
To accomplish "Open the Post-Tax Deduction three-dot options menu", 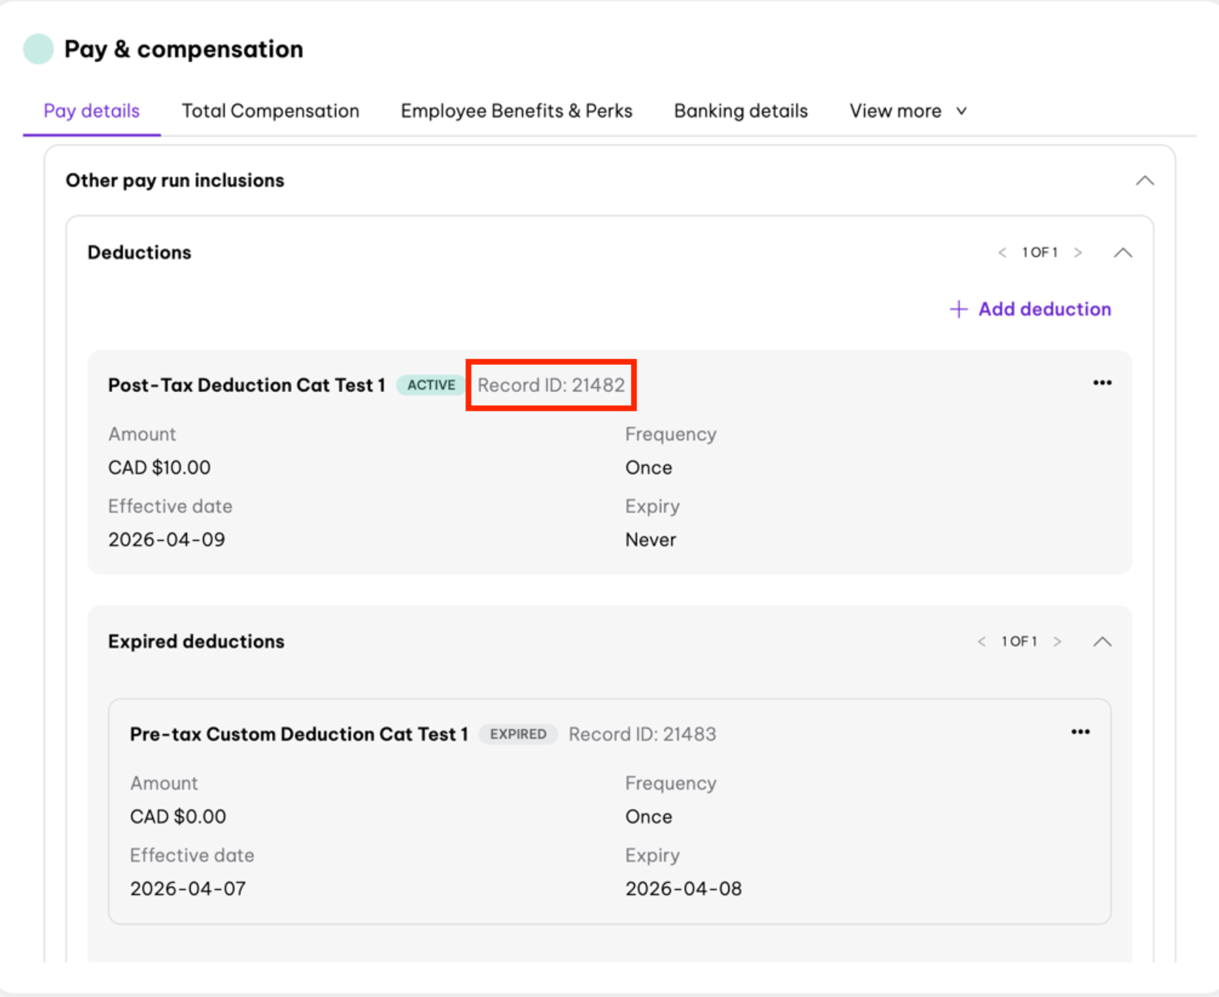I will click(x=1102, y=383).
